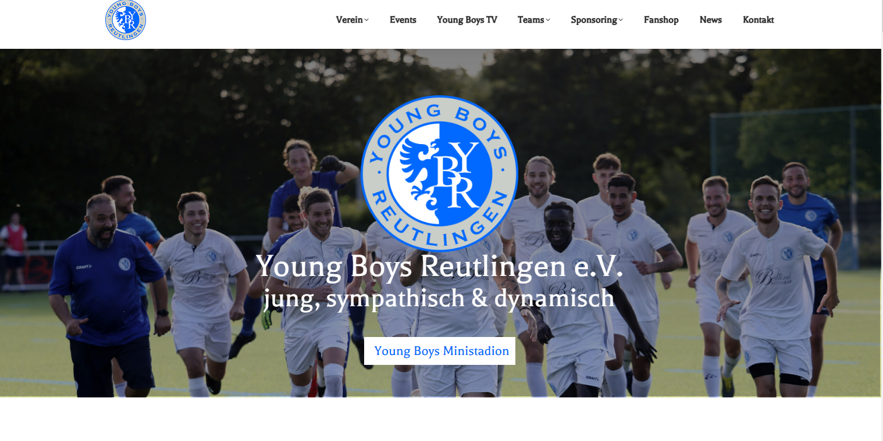Go to the Kontakt page

point(759,20)
